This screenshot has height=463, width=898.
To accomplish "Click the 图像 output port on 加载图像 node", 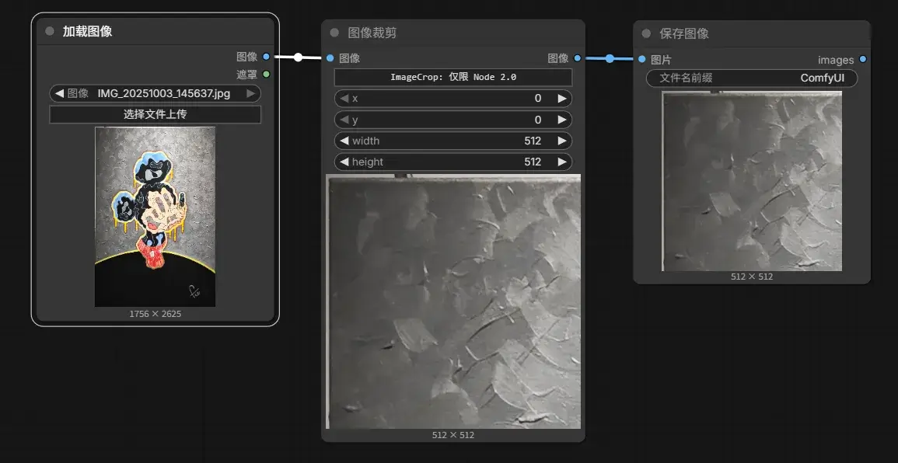I will click(x=267, y=57).
